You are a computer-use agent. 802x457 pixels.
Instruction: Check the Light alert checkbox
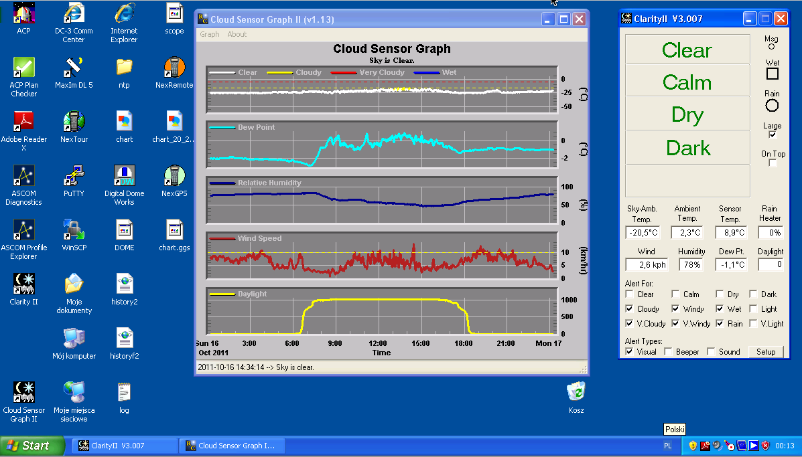coord(753,309)
